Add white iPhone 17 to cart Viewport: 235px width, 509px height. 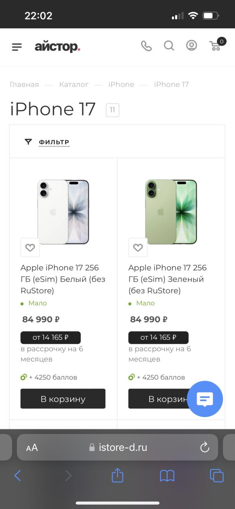(63, 399)
